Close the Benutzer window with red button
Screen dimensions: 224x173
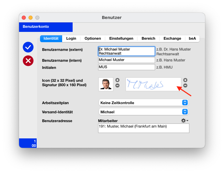(x=24, y=18)
